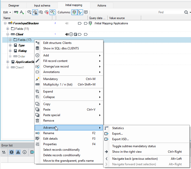Choose Paste from context menu
191x169 pixels.
point(69,110)
